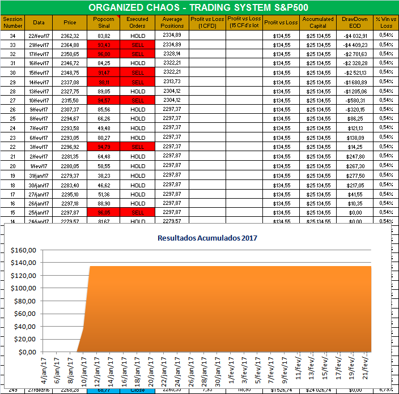399x394 pixels.
Task: Select the blue Close cell in bottom row
Action: click(137, 391)
